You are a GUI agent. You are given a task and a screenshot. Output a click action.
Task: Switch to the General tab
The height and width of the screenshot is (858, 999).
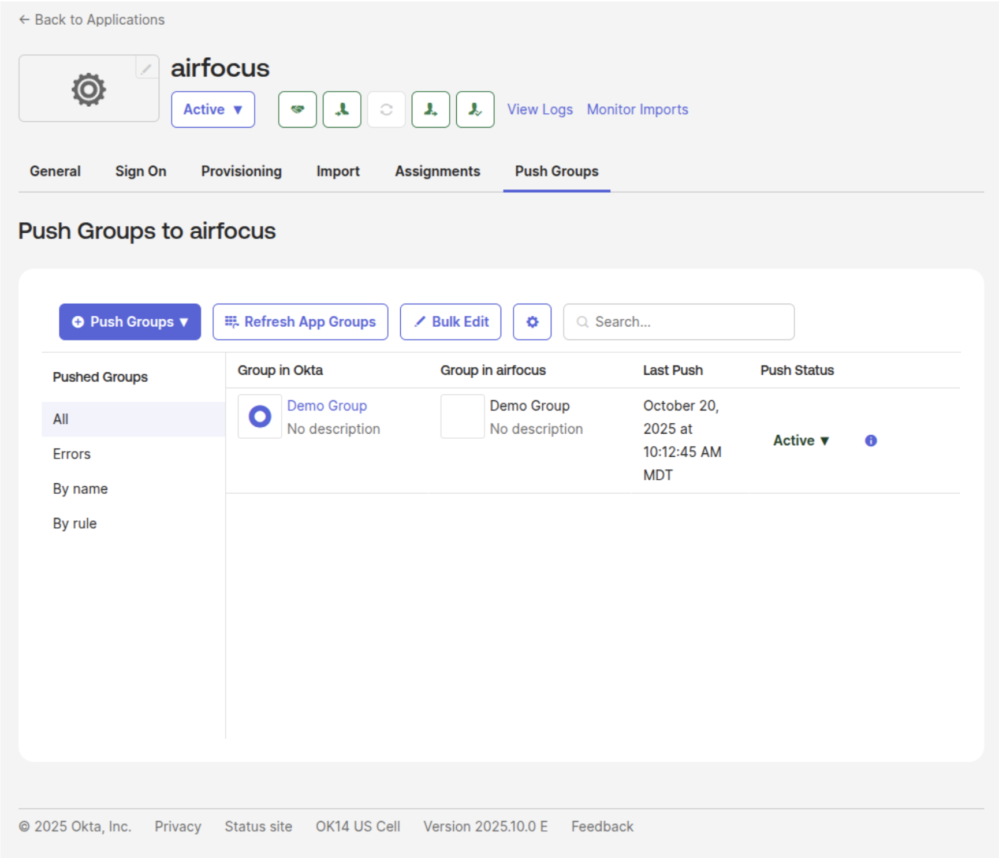click(x=55, y=171)
